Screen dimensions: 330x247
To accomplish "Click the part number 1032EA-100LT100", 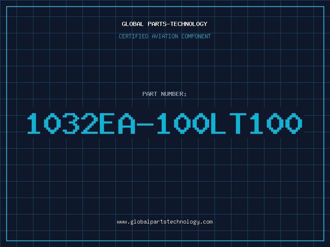I will click(x=165, y=123).
